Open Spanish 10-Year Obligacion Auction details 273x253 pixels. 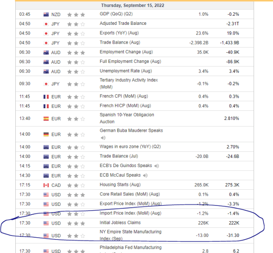click(127, 118)
